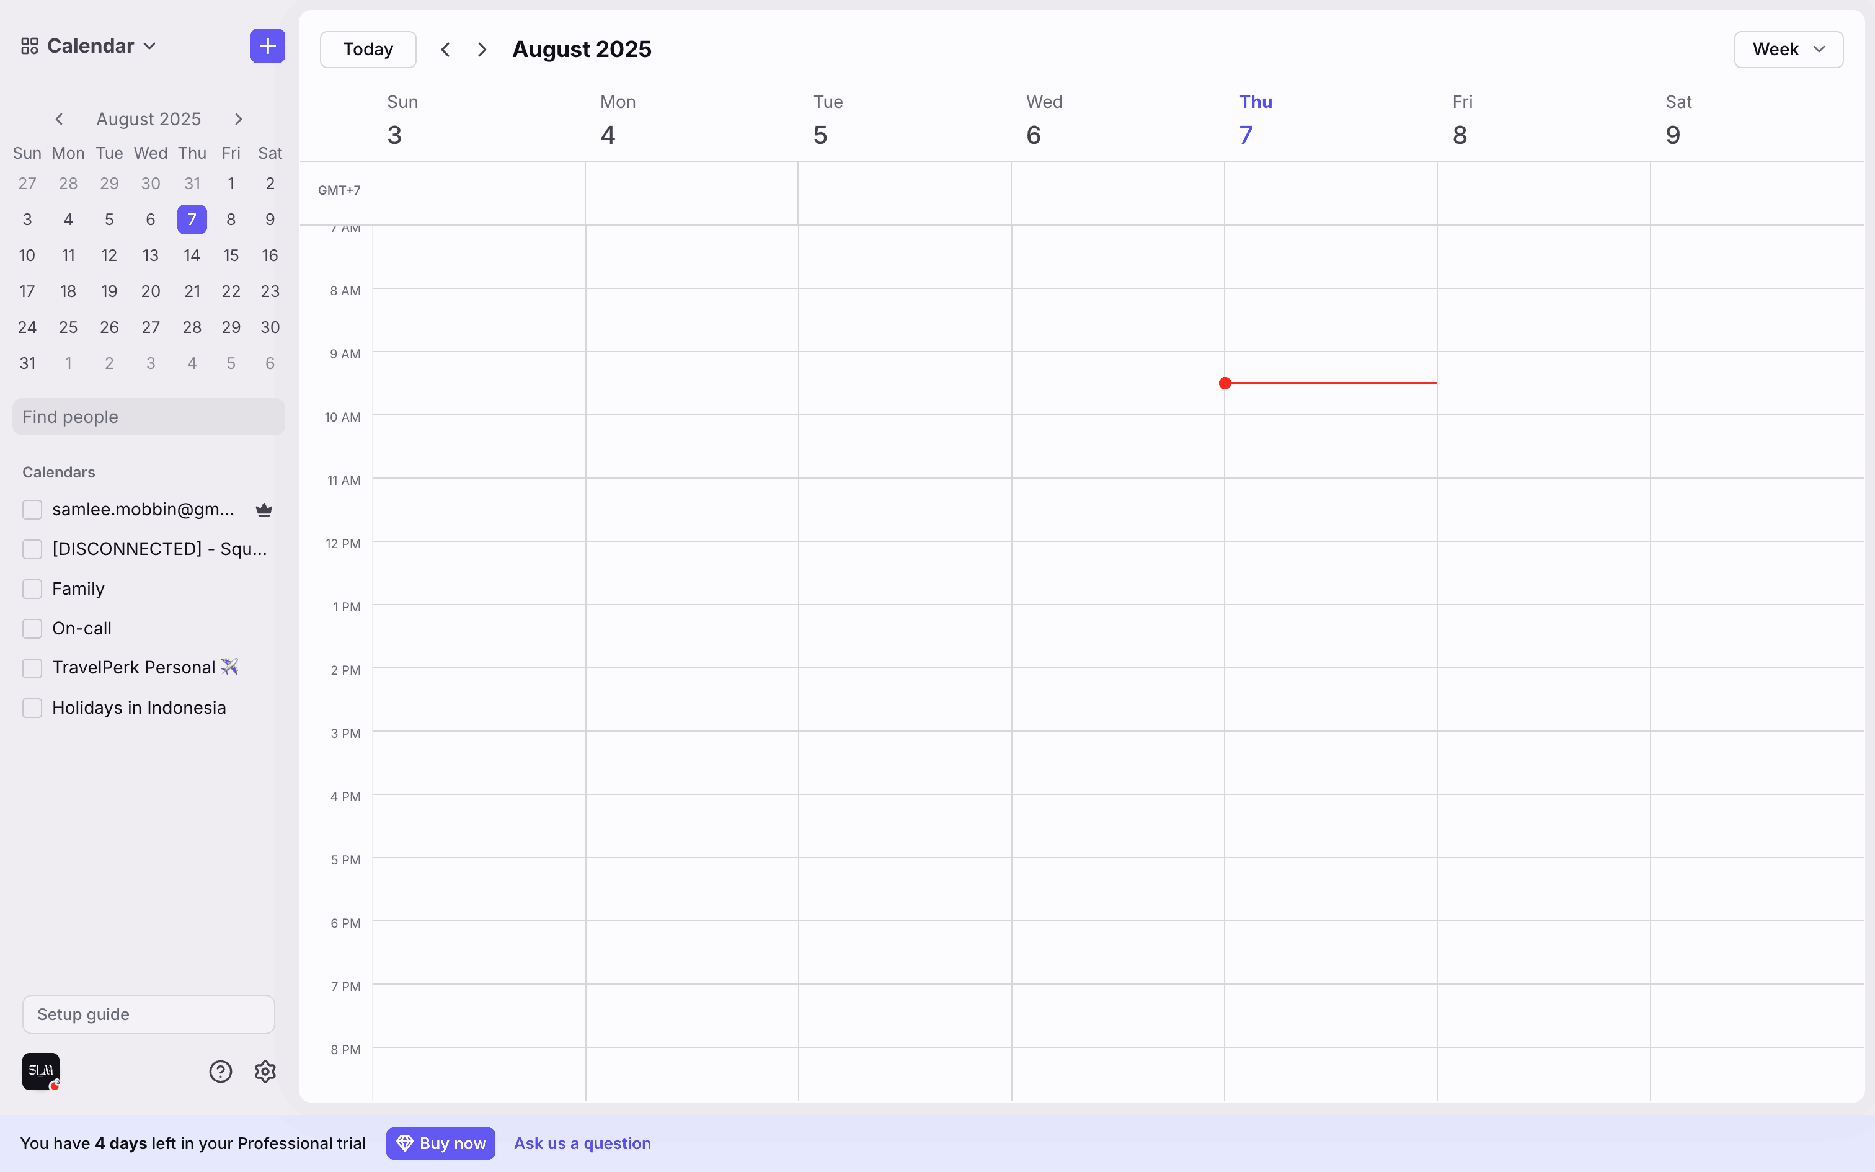Open the Ask us a question link

pyautogui.click(x=582, y=1143)
